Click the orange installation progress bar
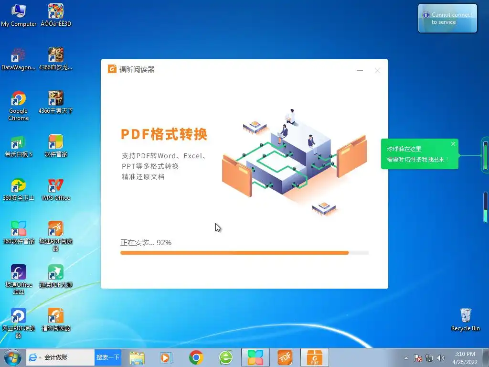This screenshot has width=489, height=367. 244,253
